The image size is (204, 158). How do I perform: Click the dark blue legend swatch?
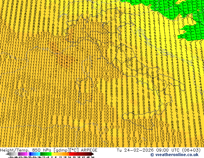[x=30, y=154]
